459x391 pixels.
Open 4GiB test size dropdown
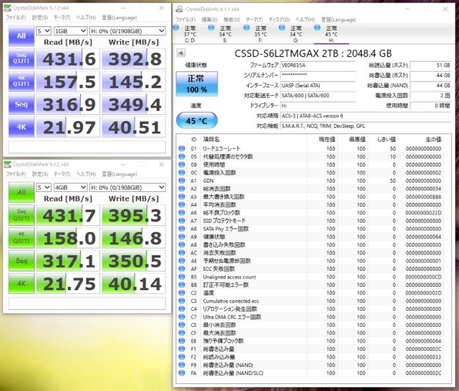(x=71, y=187)
